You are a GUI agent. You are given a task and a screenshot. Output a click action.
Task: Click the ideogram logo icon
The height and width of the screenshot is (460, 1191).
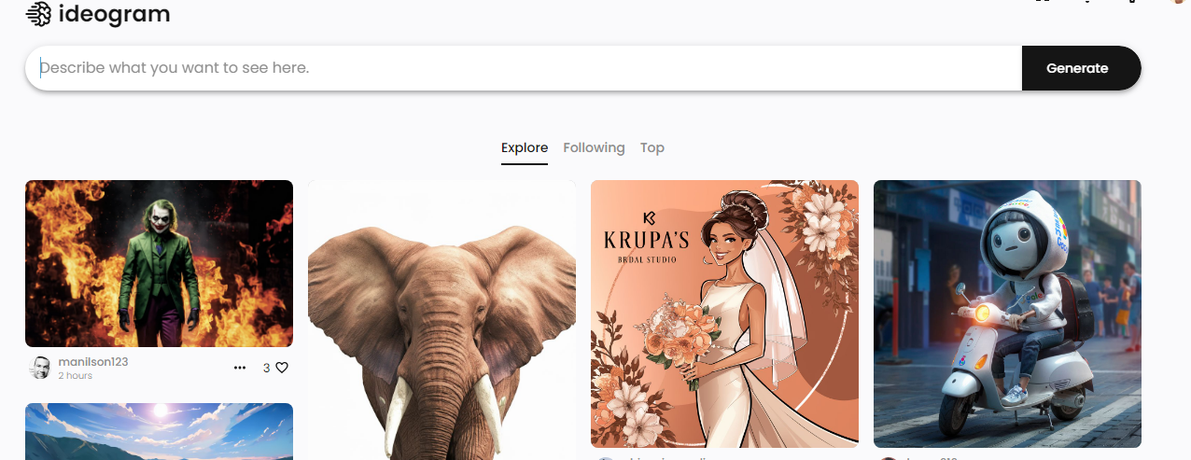pos(38,14)
